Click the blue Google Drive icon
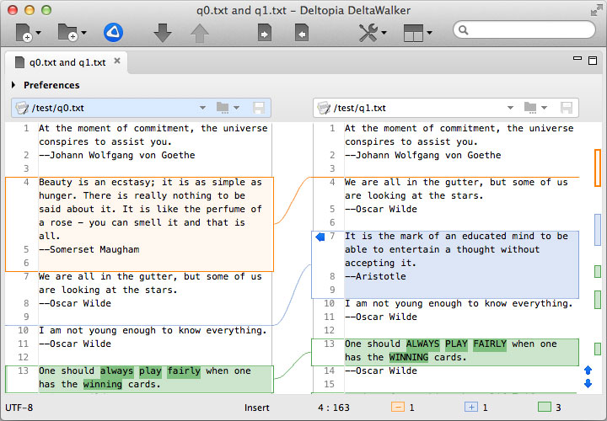 (113, 33)
